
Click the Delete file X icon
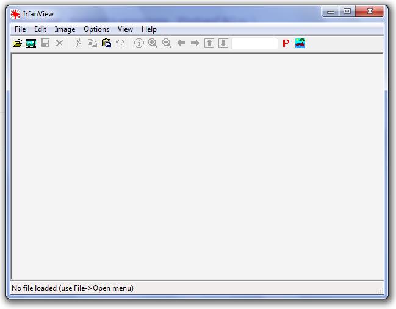pos(59,43)
